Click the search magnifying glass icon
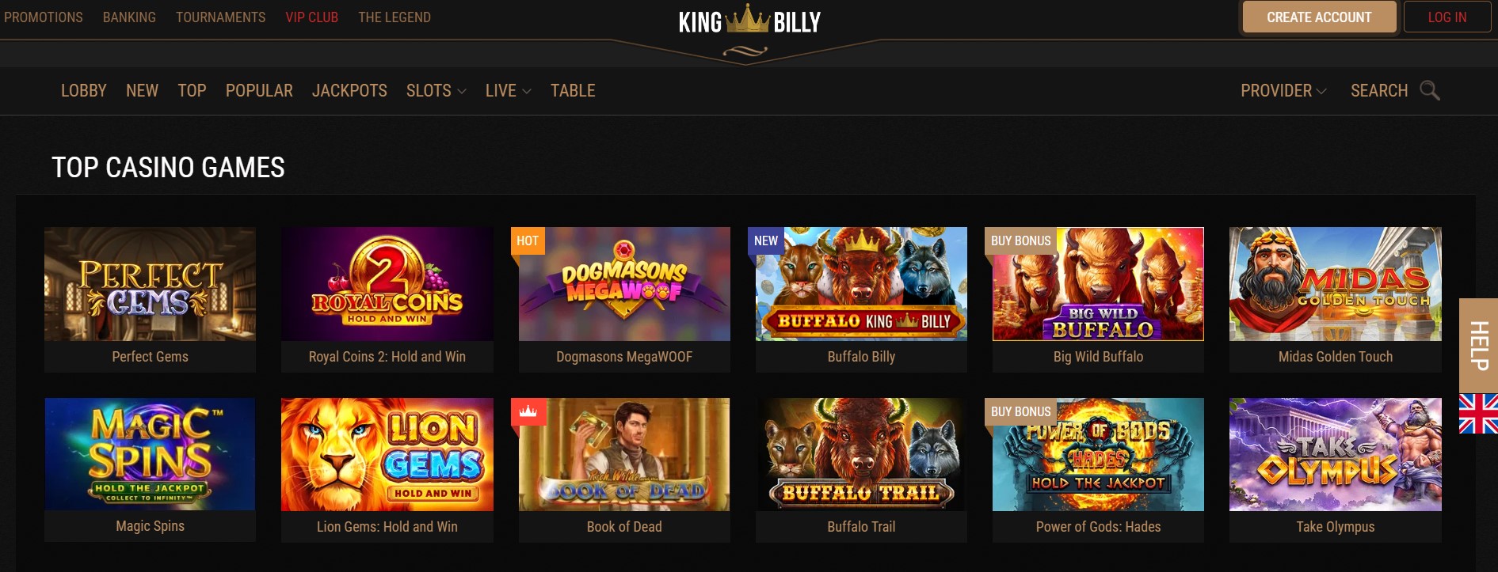 (1429, 91)
